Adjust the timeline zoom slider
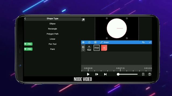The image size is (172, 96). 127,74
